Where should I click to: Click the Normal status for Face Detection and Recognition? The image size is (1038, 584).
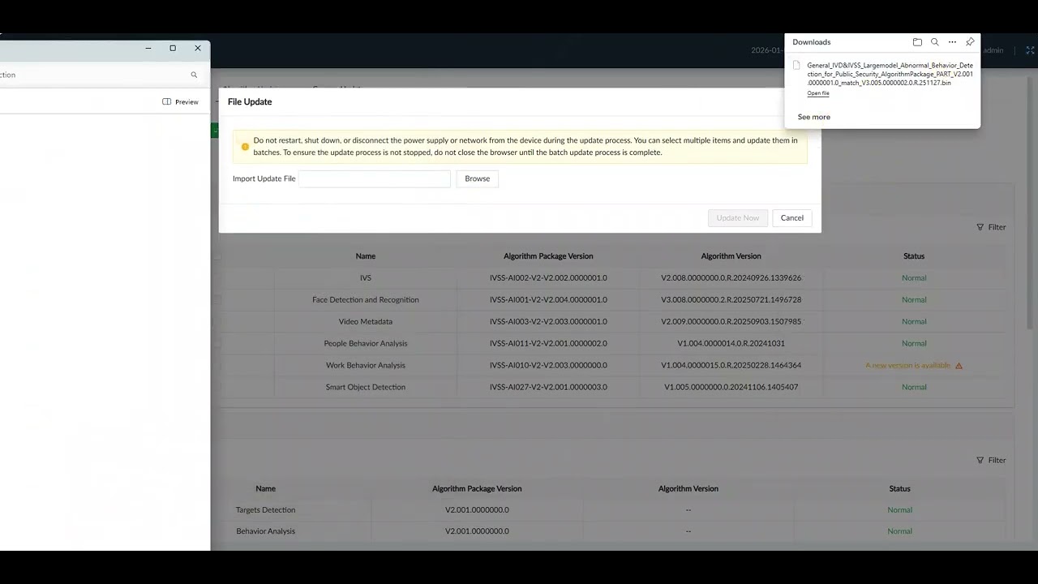pyautogui.click(x=914, y=300)
